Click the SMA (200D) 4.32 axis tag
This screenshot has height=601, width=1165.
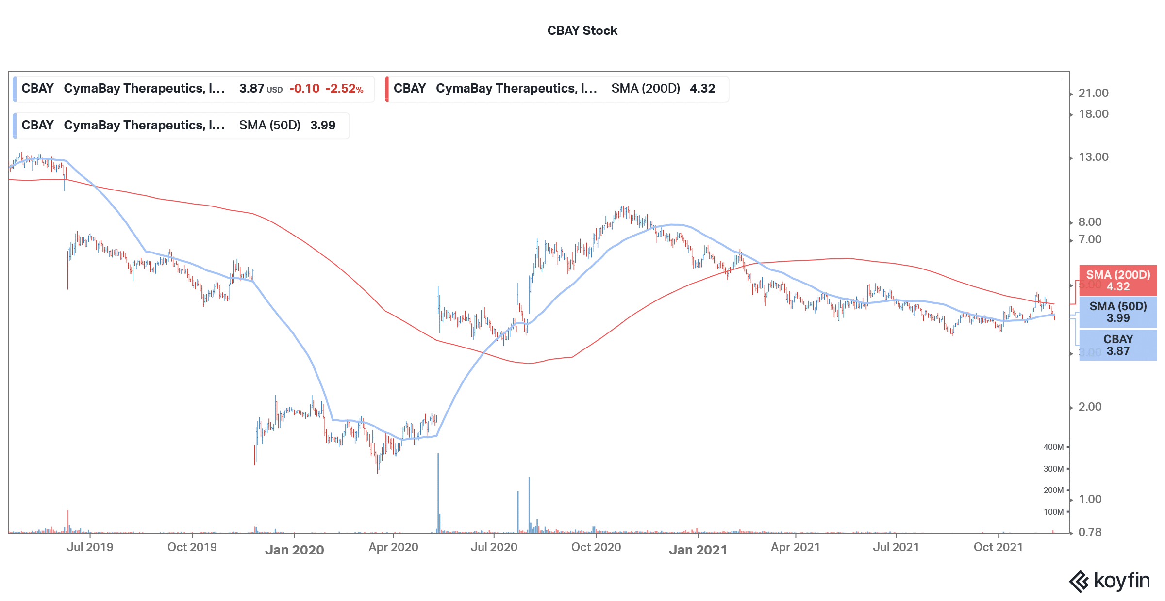click(1118, 281)
